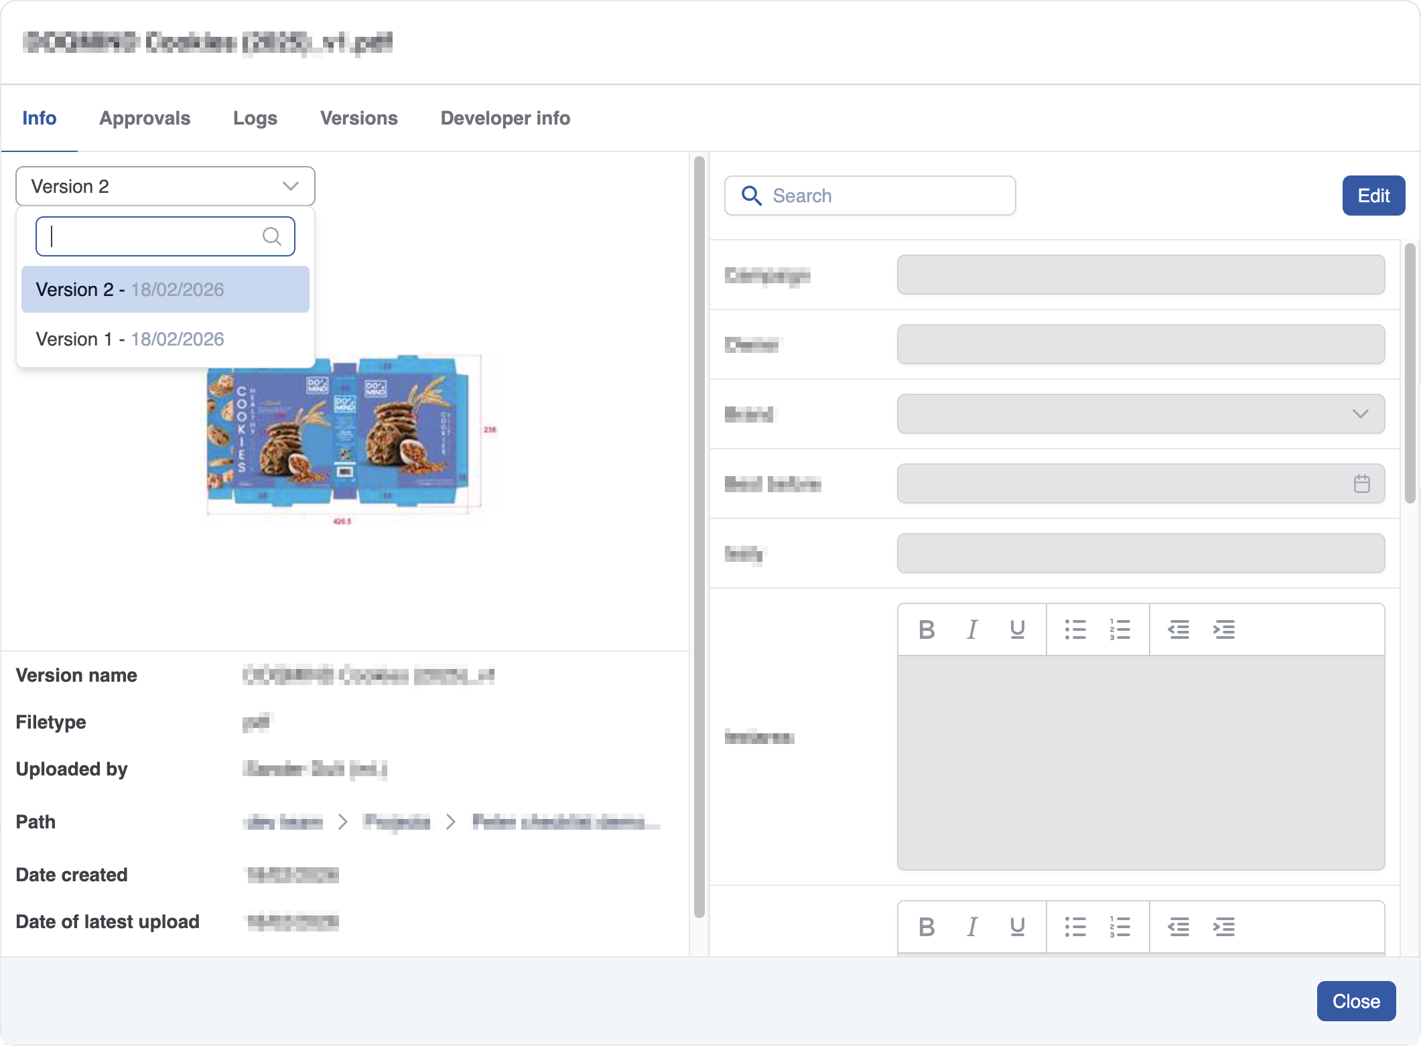Toggle Italic in second rich text editor
The width and height of the screenshot is (1421, 1046).
tap(972, 927)
